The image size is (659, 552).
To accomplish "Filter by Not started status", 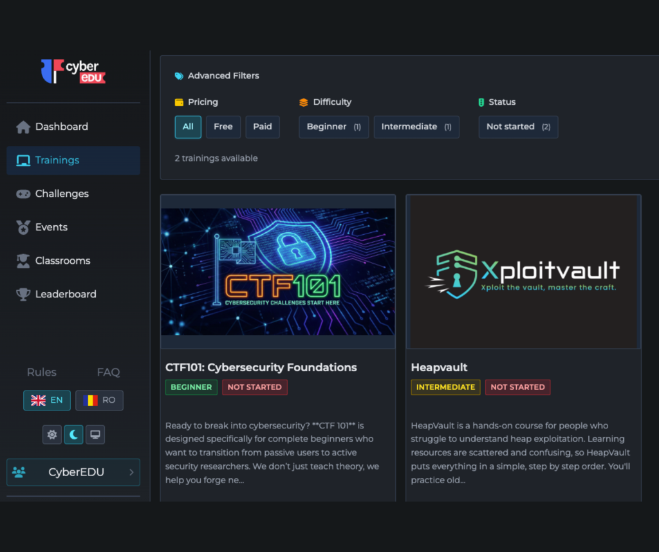I will 517,127.
